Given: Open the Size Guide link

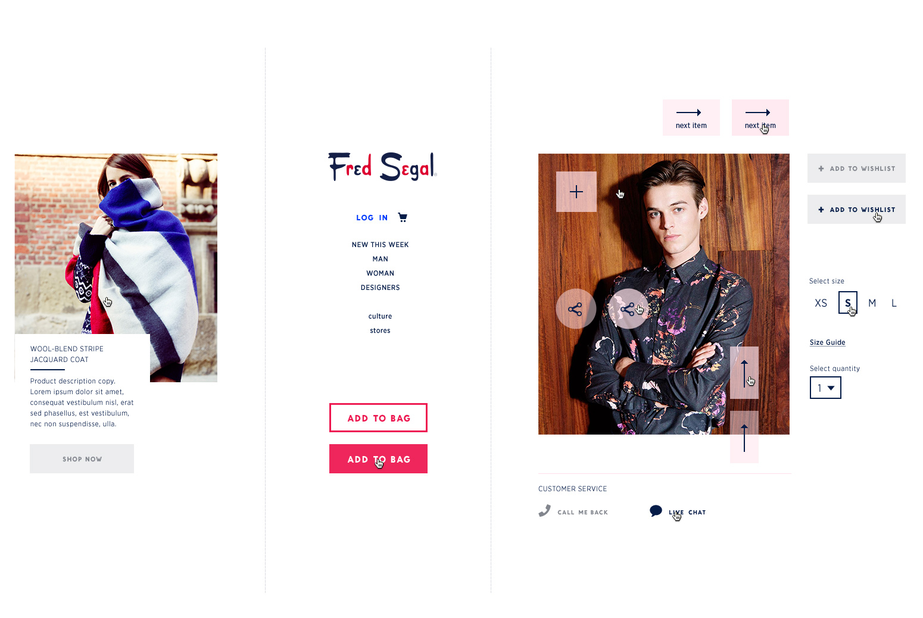Looking at the screenshot, I should 827,342.
